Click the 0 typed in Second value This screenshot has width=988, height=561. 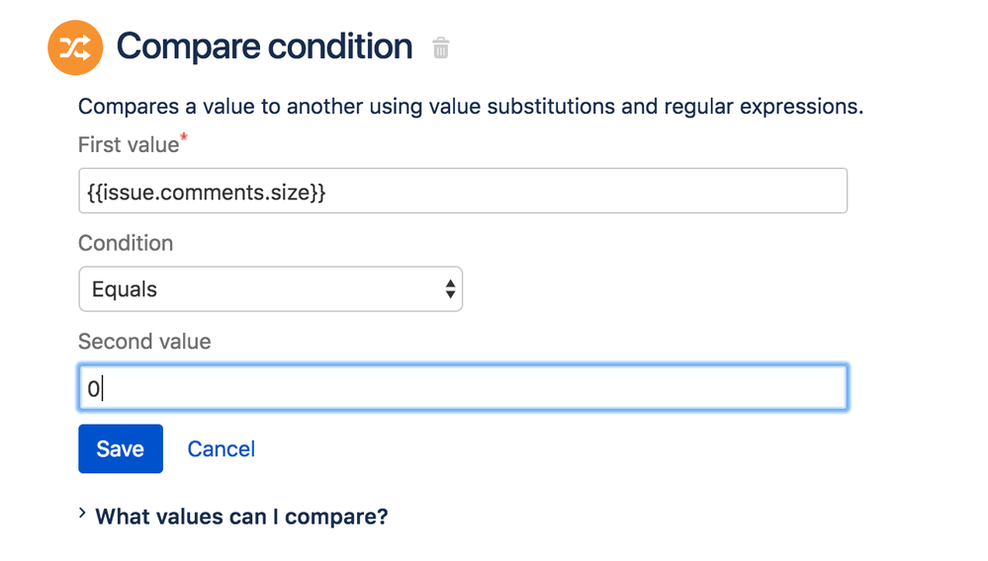point(93,389)
